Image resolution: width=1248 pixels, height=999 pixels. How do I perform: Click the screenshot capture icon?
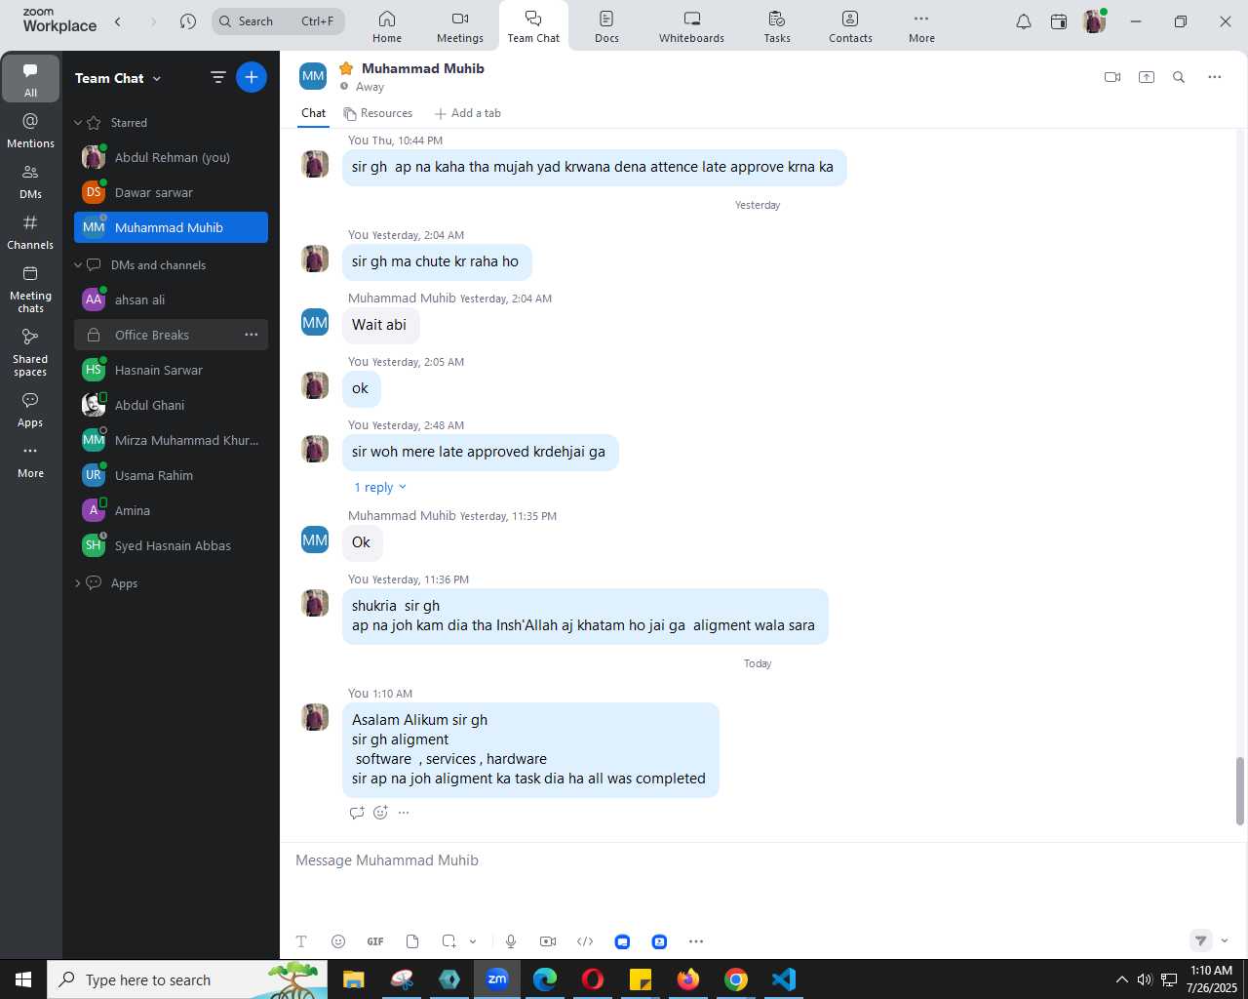tap(448, 941)
